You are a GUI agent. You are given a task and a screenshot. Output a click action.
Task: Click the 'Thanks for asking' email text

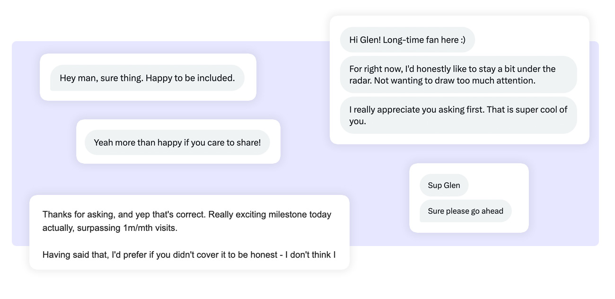point(73,214)
